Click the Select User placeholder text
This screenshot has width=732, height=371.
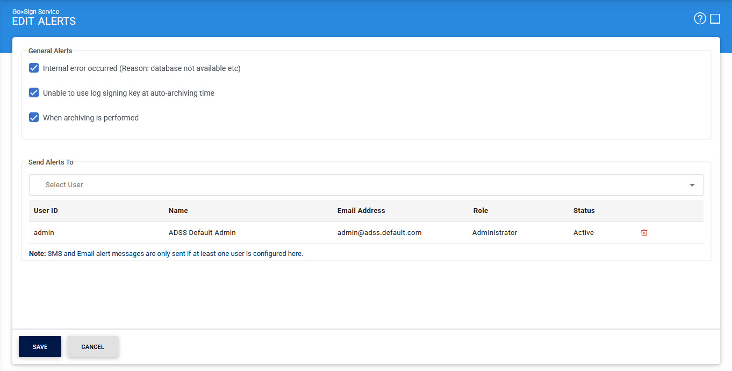click(x=64, y=185)
